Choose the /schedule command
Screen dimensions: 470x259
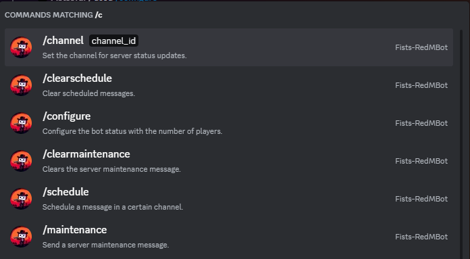click(229, 199)
